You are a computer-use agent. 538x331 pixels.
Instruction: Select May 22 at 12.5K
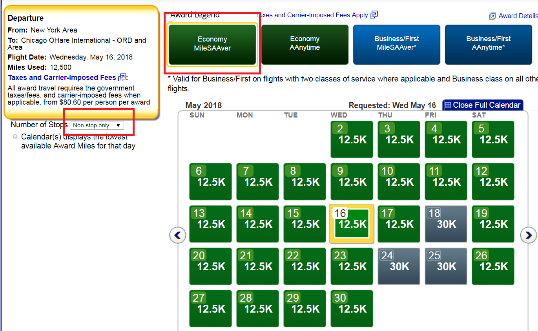tap(305, 266)
